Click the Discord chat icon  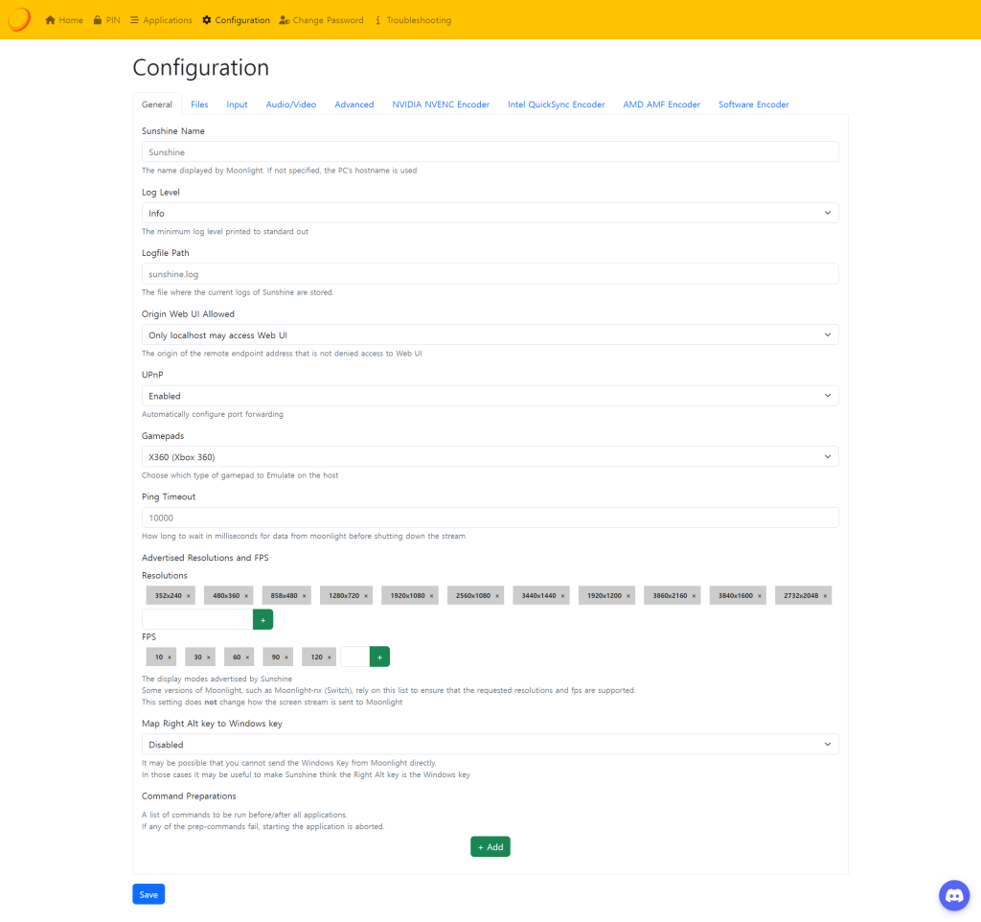point(954,895)
